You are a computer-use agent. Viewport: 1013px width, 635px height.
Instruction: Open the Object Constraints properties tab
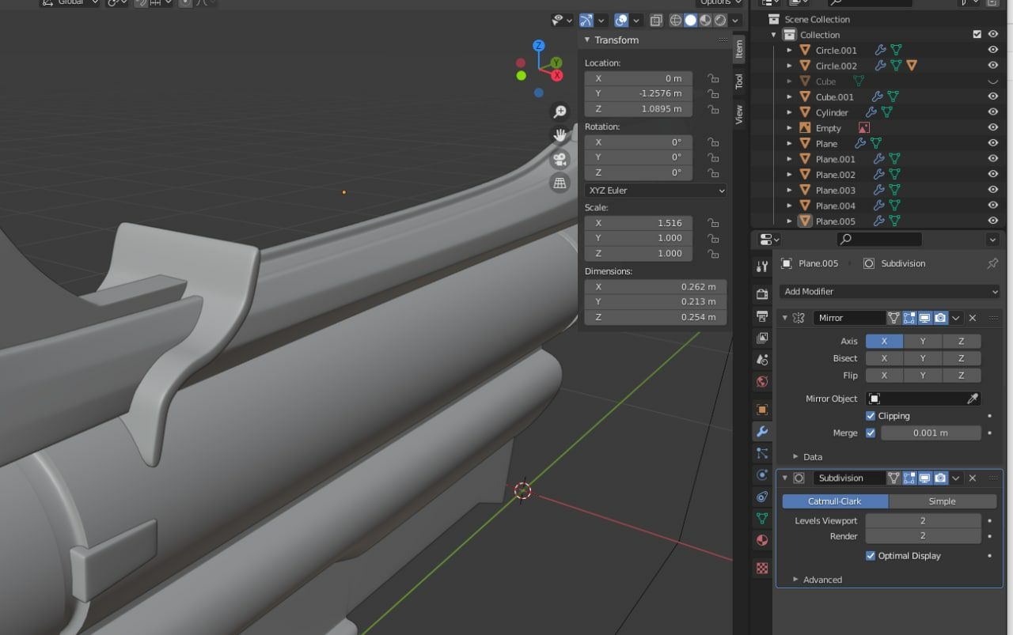(762, 497)
